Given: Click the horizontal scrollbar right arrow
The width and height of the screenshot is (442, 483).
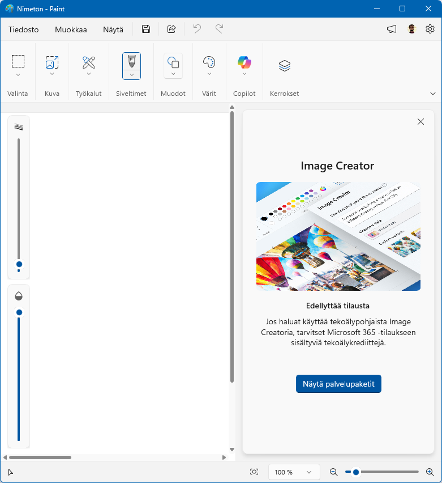Looking at the screenshot, I should pyautogui.click(x=224, y=457).
